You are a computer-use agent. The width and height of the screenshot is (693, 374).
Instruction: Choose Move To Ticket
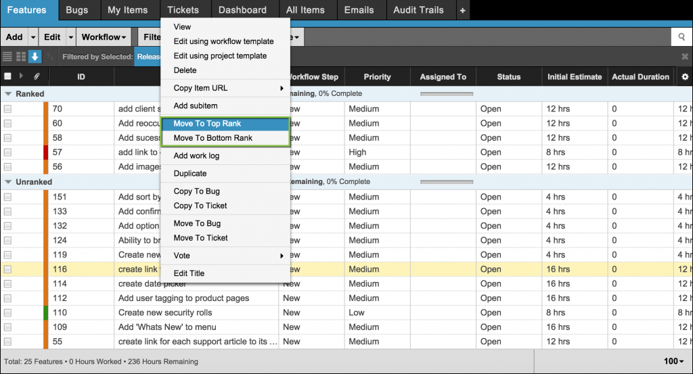pyautogui.click(x=225, y=238)
